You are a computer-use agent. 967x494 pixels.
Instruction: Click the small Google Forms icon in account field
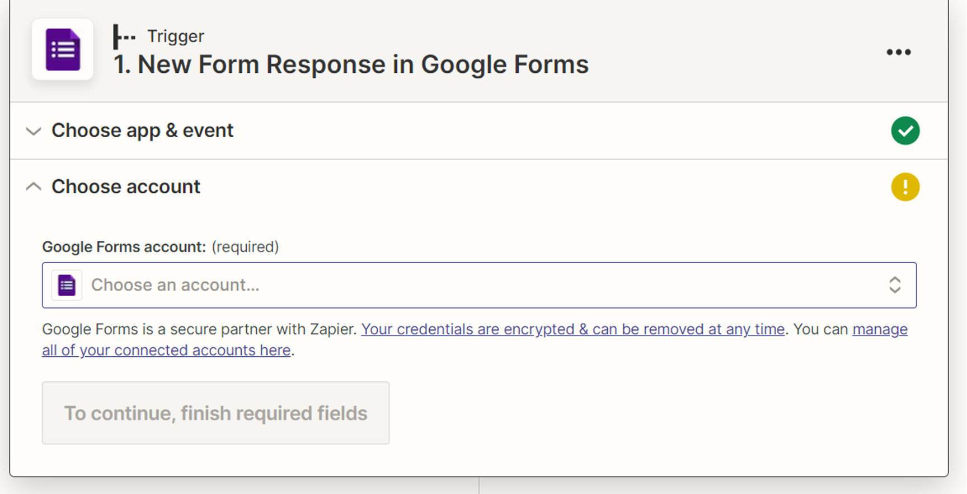pos(67,285)
